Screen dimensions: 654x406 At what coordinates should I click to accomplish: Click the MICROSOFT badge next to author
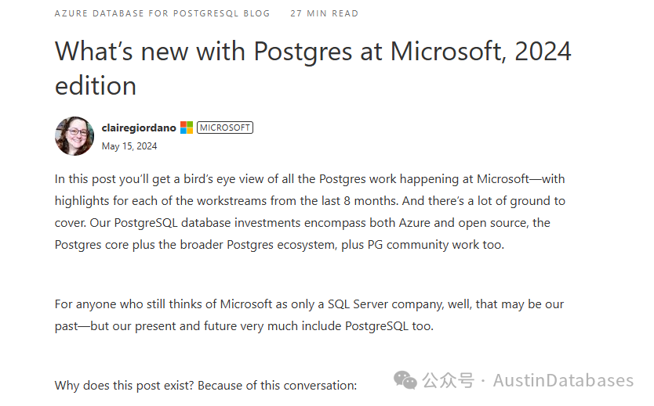[x=225, y=128]
